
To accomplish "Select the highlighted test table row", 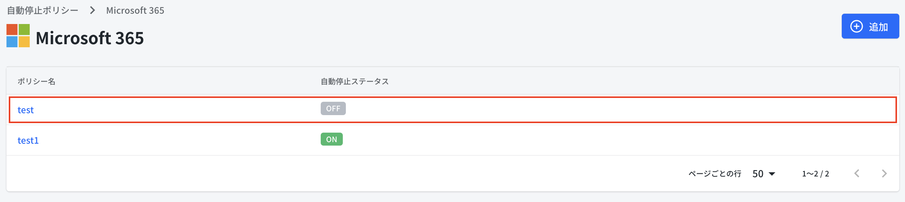I will coord(533,110).
